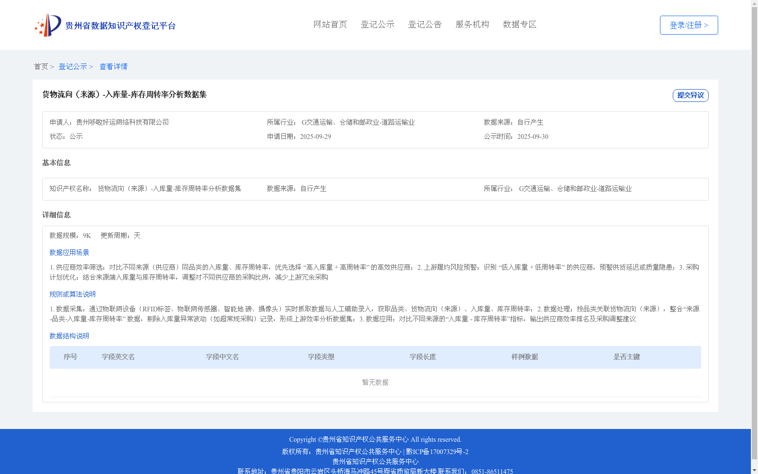This screenshot has width=758, height=474.
Task: Click publicity date 2025-09-30
Action: click(532, 137)
